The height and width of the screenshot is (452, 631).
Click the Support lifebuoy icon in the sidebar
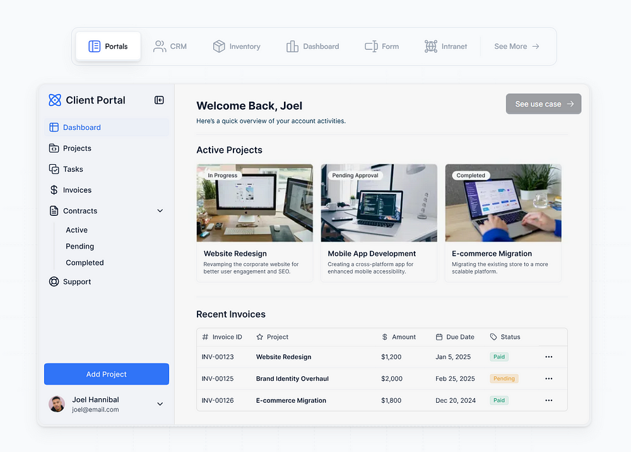point(54,282)
